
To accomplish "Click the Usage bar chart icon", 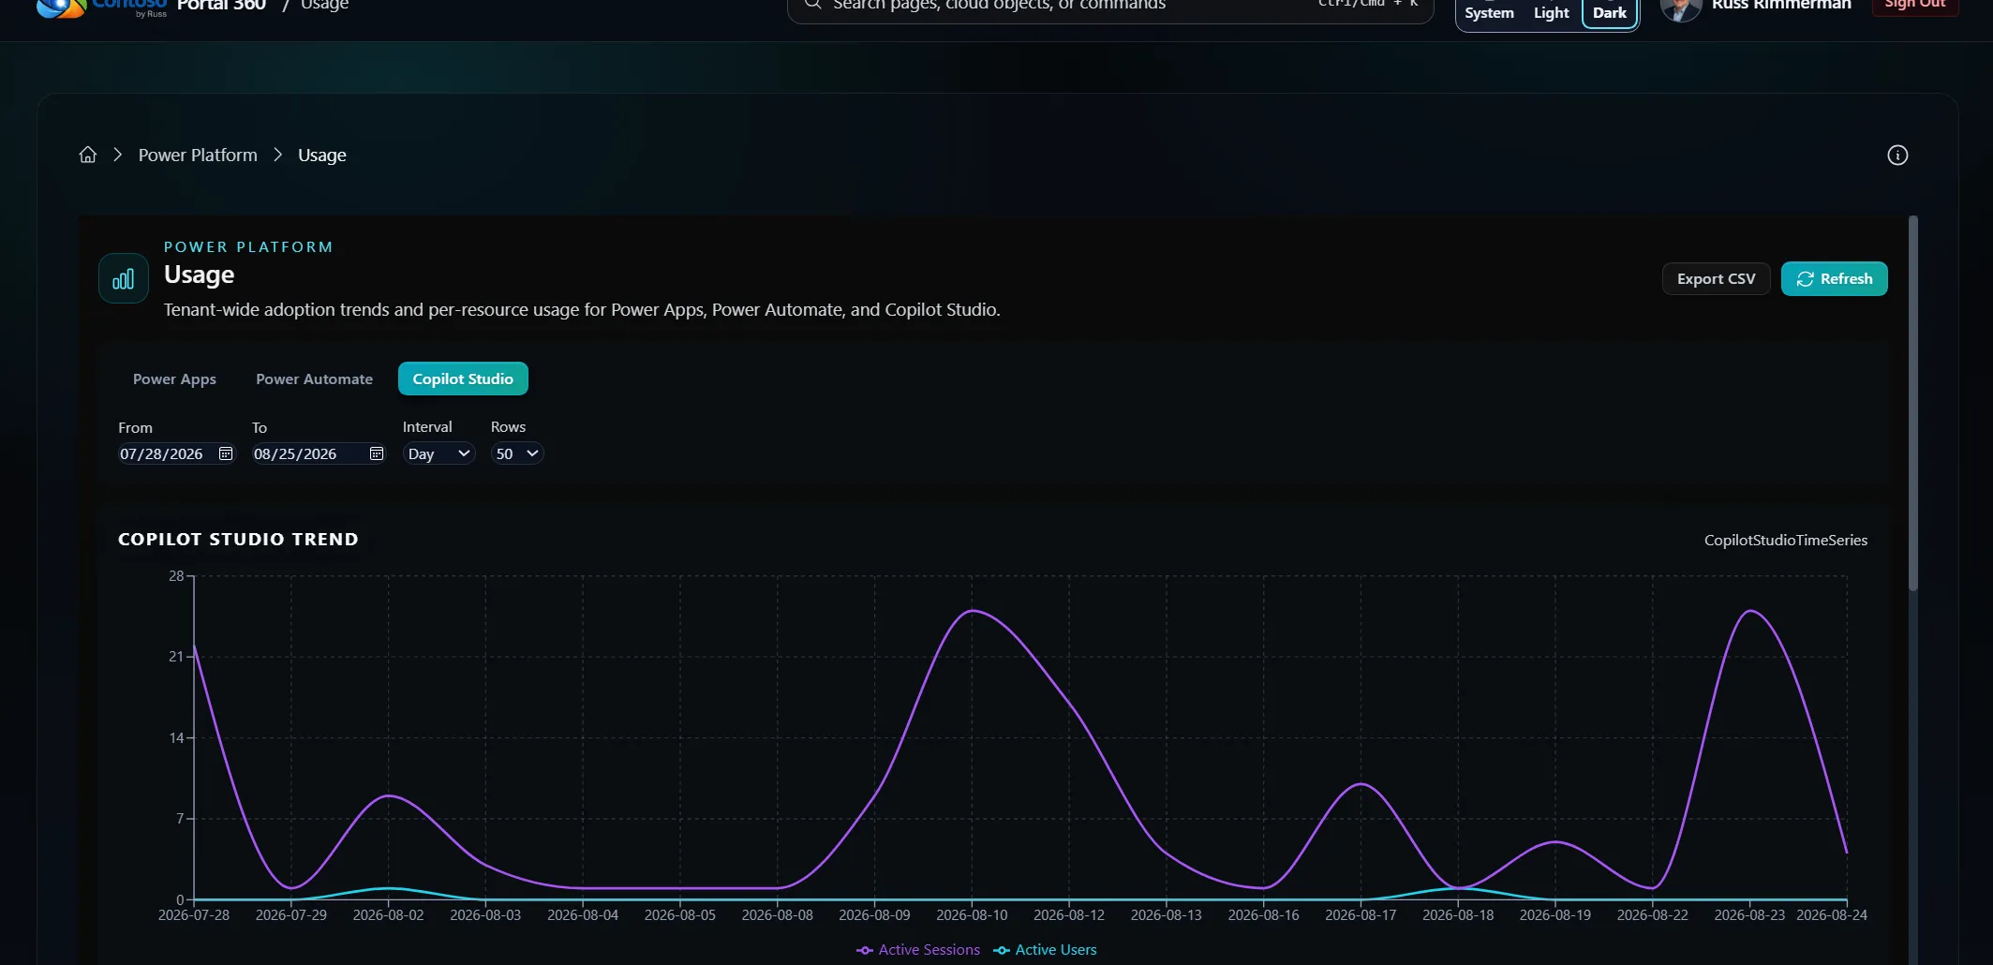I will 124,278.
